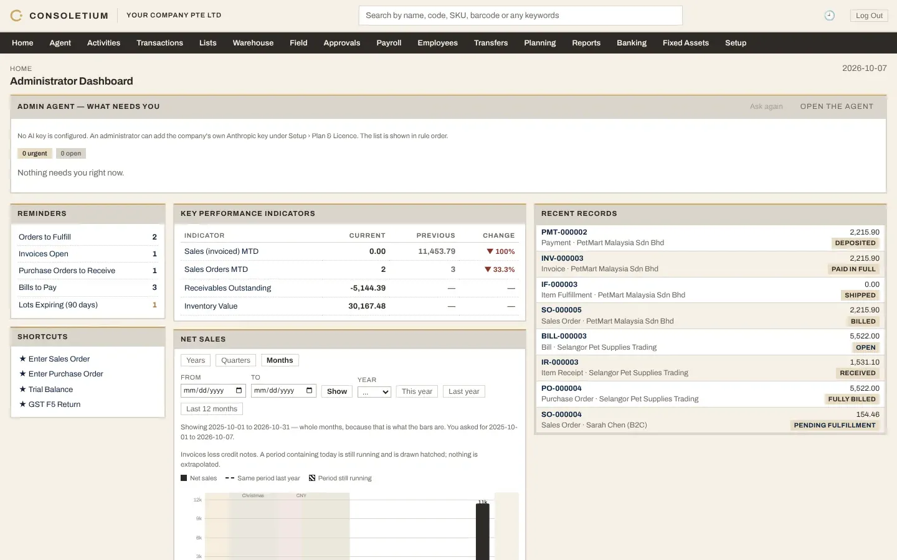The height and width of the screenshot is (560, 897).
Task: Click the Log Out button
Action: point(869,16)
